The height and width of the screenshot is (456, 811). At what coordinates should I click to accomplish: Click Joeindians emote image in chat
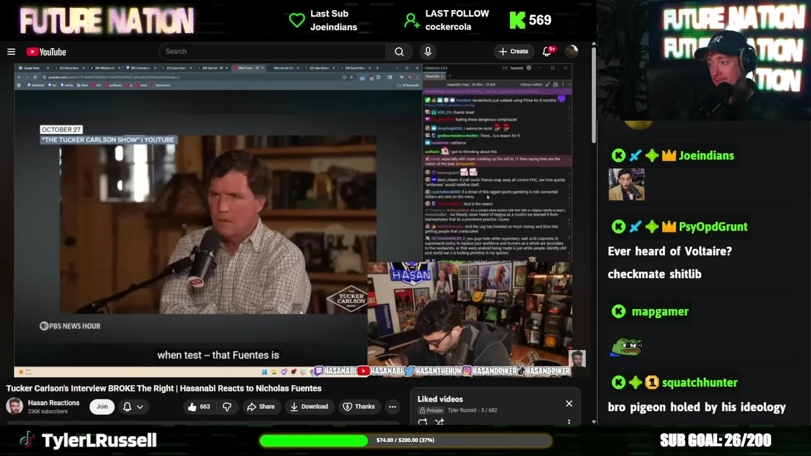coord(627,184)
